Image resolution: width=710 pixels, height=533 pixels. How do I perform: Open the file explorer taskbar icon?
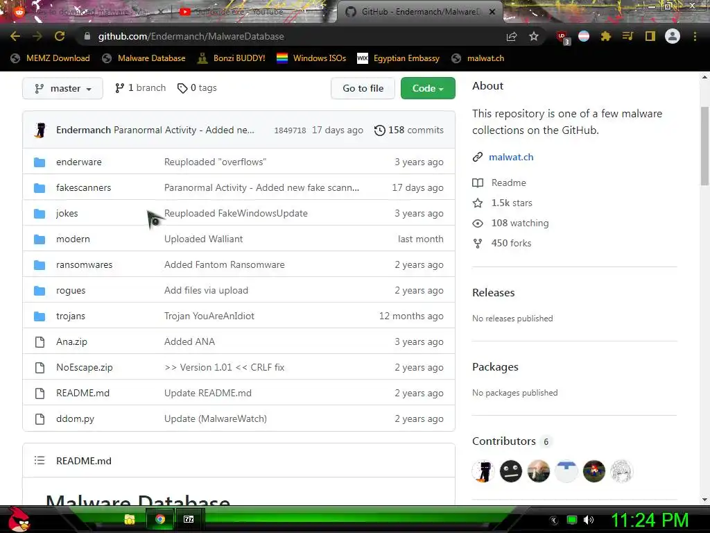pyautogui.click(x=130, y=519)
